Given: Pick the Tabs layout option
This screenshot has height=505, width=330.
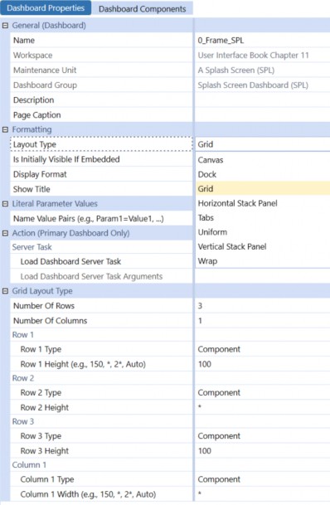Looking at the screenshot, I should point(263,218).
